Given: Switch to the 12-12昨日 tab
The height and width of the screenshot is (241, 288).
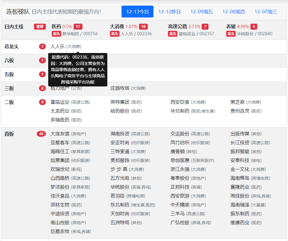Looking at the screenshot, I should [x=169, y=12].
